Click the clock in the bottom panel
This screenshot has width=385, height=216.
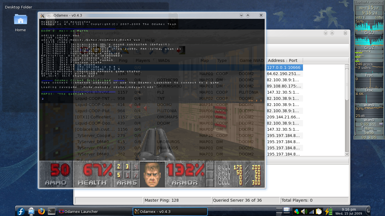349,211
